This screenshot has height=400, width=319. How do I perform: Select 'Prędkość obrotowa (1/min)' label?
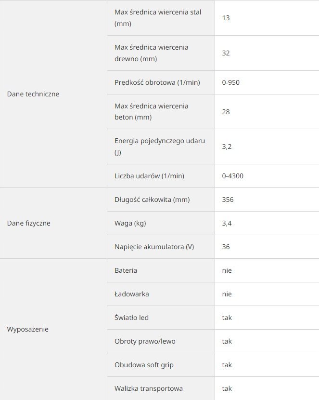157,82
